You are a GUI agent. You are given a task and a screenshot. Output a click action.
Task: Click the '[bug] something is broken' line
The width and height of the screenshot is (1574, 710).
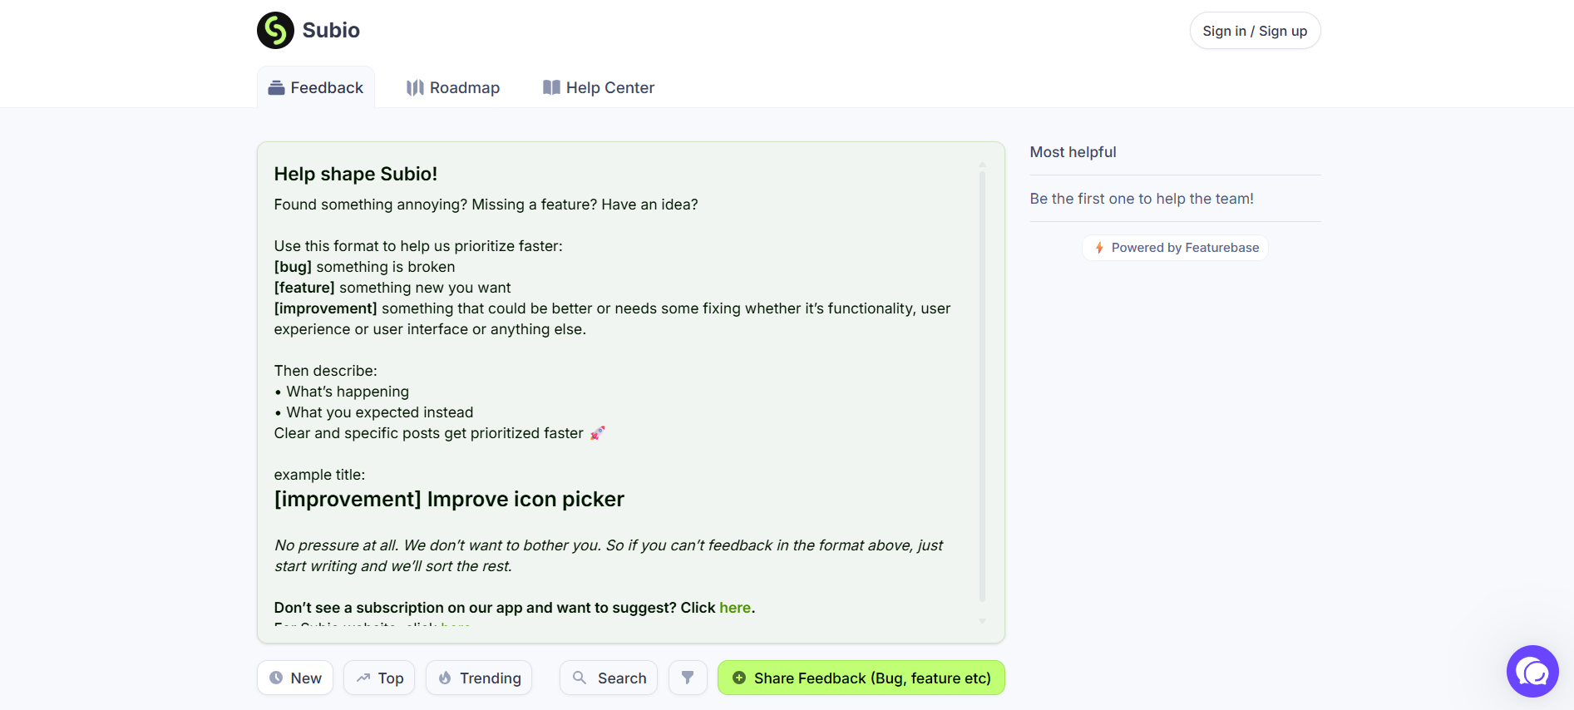[x=364, y=267]
